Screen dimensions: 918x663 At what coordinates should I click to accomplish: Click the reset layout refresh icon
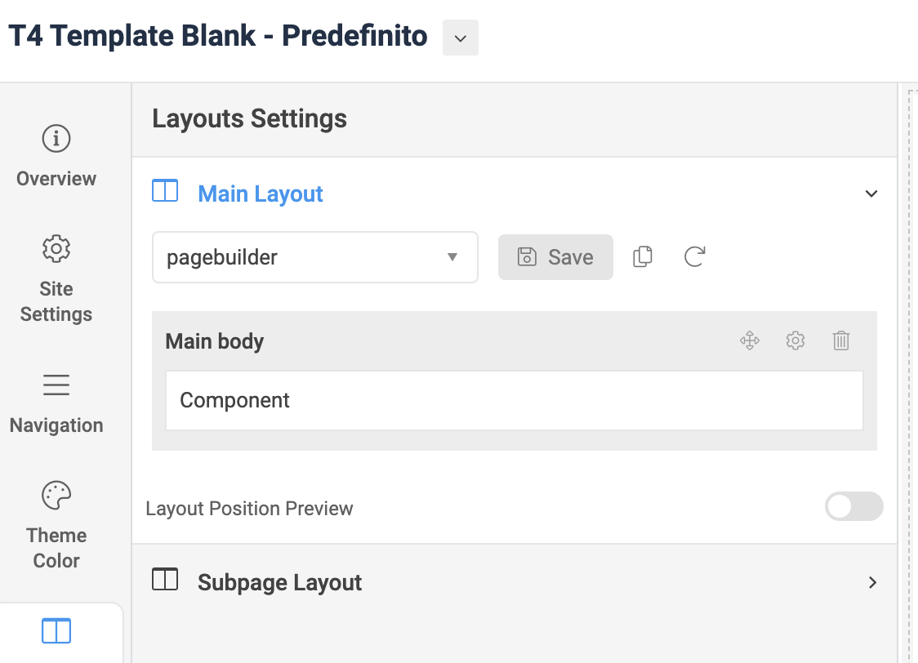pos(694,257)
